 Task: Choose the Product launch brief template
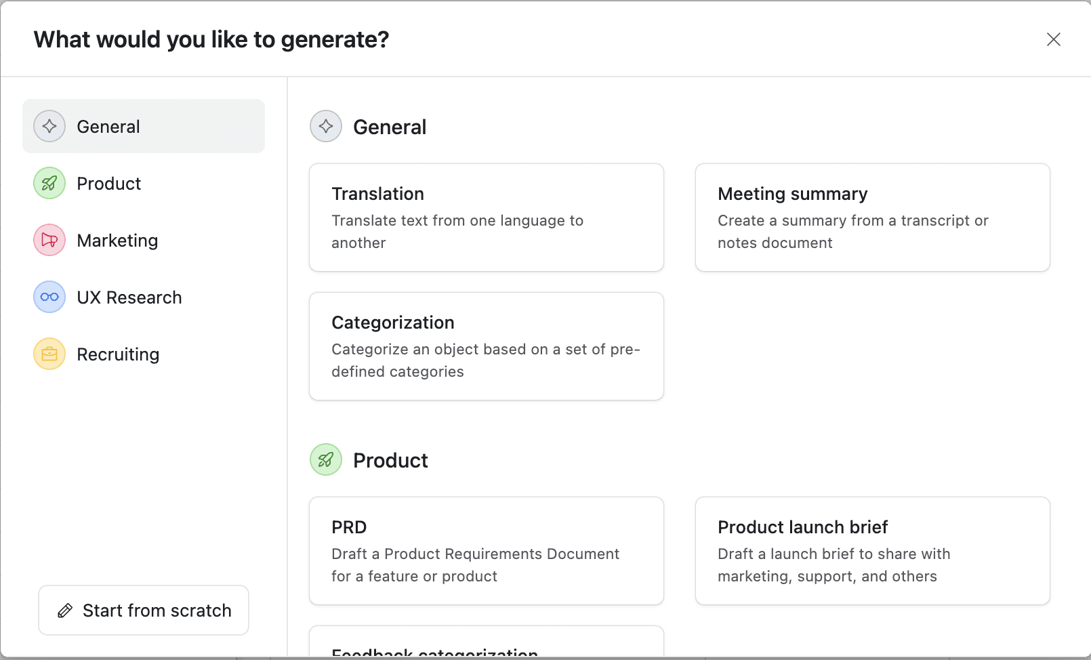click(x=873, y=551)
